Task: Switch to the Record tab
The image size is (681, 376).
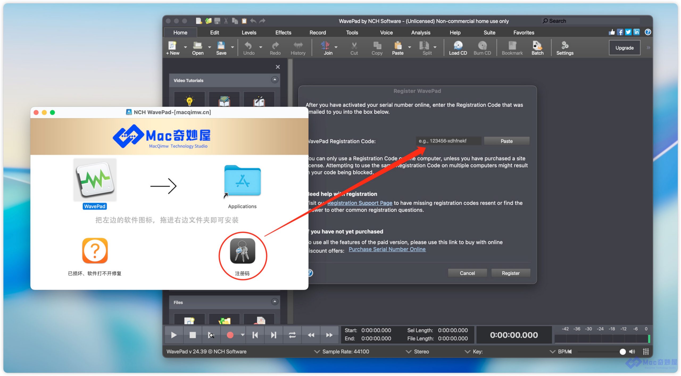Action: (x=318, y=32)
